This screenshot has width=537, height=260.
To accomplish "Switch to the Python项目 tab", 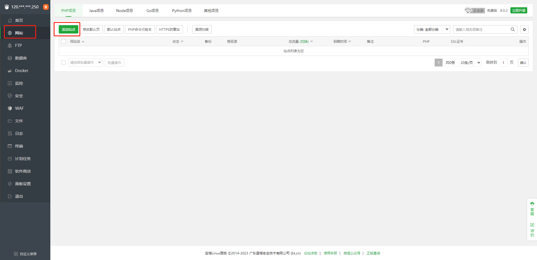I will pyautogui.click(x=182, y=11).
